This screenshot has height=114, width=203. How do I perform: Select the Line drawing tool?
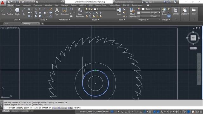point(3,11)
